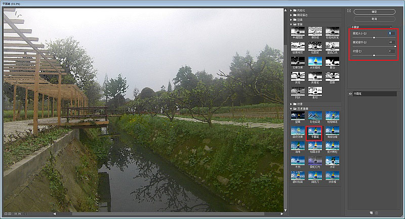
Task: Click the new effect layer icon
Action: pyautogui.click(x=371, y=213)
